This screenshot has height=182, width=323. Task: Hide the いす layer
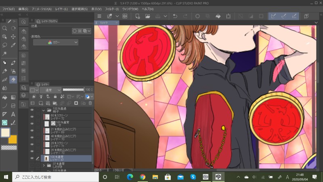coord(32,124)
